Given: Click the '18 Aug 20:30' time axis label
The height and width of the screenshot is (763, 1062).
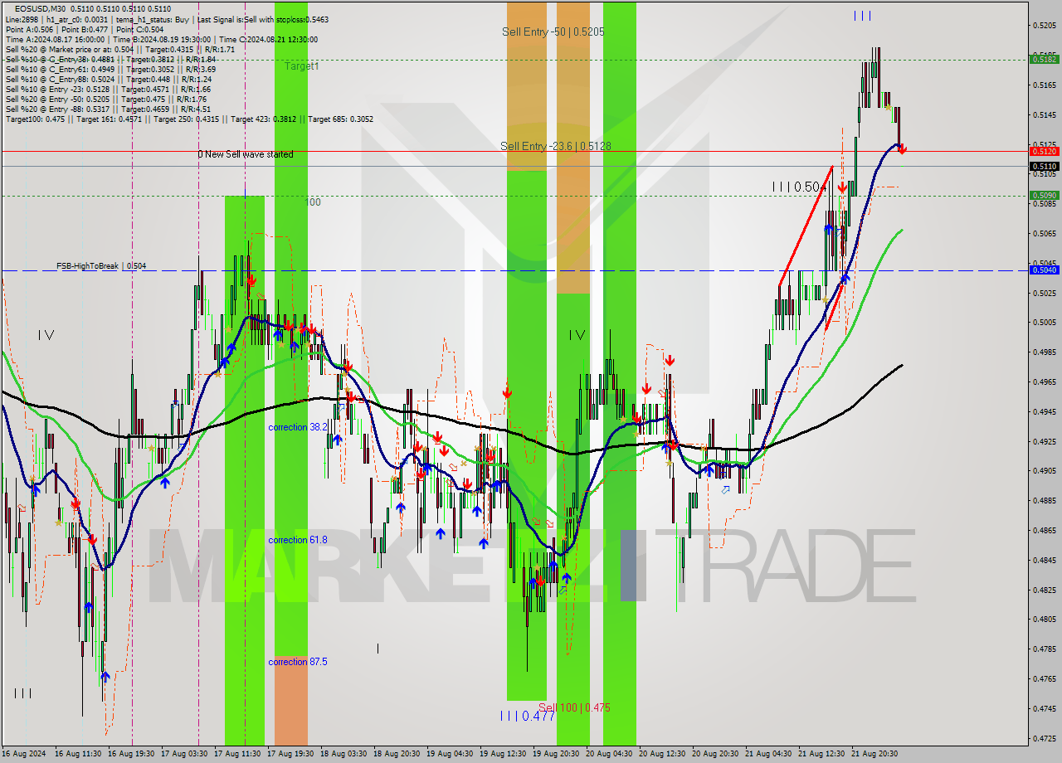Looking at the screenshot, I should point(396,754).
